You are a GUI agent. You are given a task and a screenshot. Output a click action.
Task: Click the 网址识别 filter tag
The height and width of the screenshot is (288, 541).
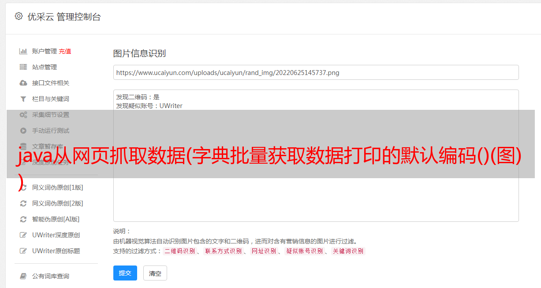click(264, 251)
